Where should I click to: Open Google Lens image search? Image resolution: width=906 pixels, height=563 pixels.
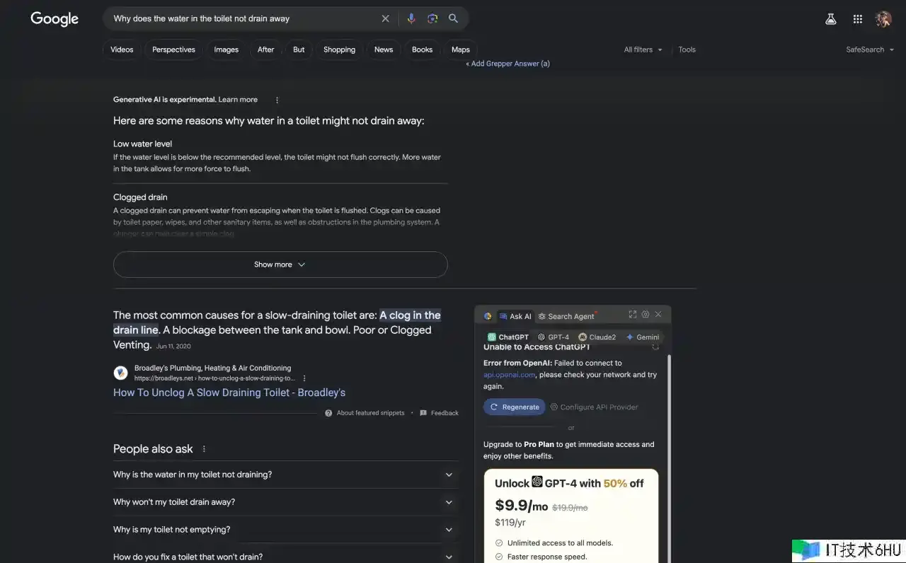coord(432,18)
